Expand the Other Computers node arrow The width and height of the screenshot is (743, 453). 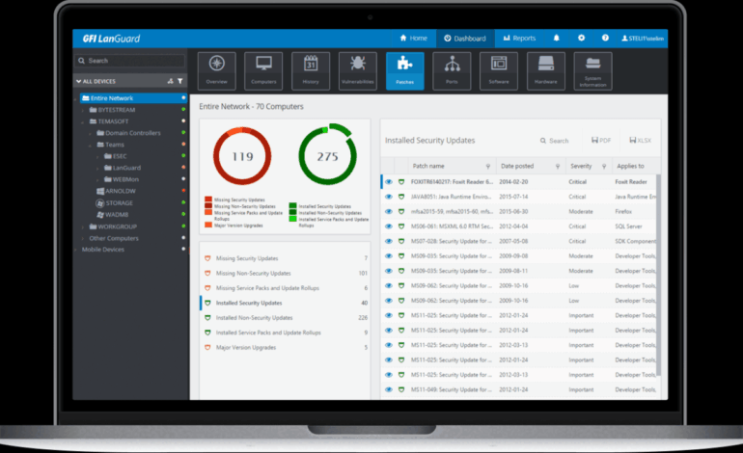point(82,239)
